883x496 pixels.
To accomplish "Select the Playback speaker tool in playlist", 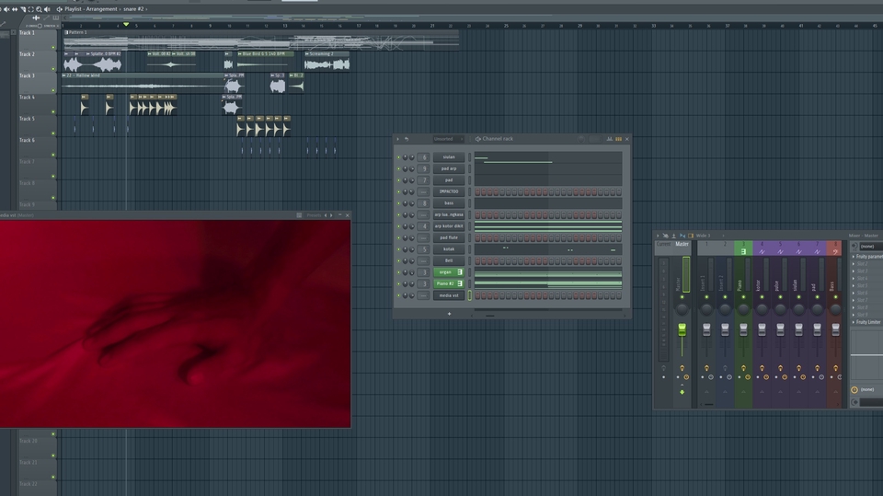I will pyautogui.click(x=47, y=9).
